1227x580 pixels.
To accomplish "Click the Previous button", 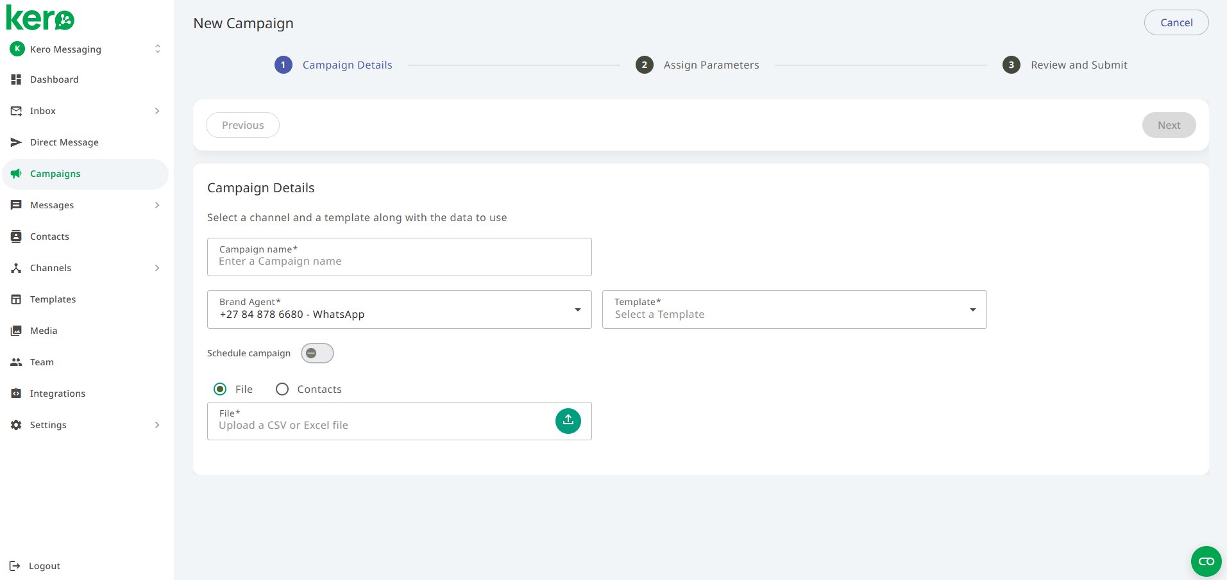I will [x=242, y=125].
